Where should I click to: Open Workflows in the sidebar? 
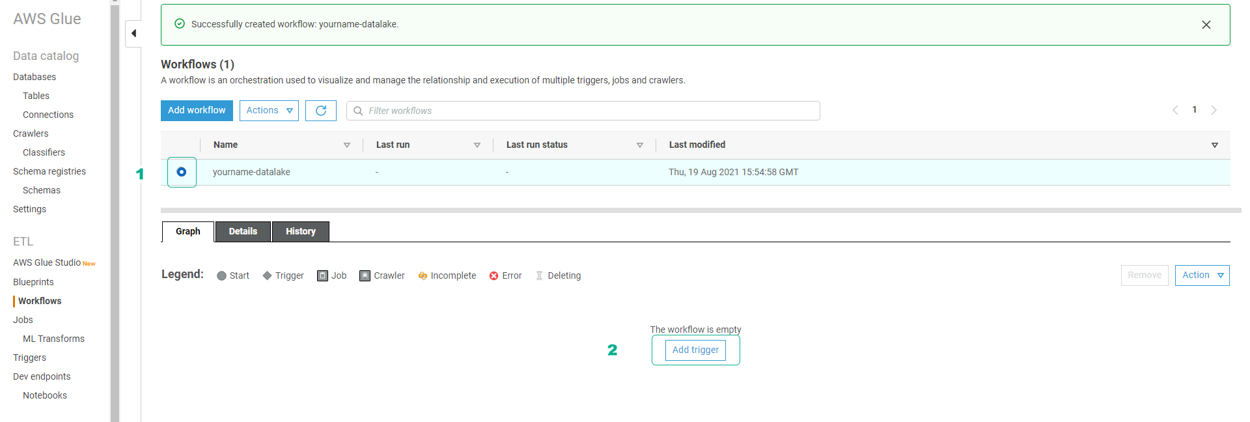pyautogui.click(x=40, y=301)
